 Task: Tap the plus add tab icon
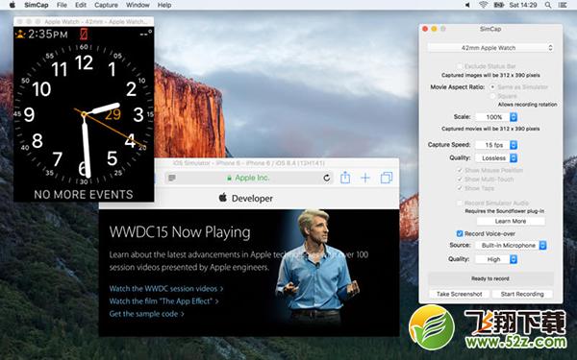(365, 179)
